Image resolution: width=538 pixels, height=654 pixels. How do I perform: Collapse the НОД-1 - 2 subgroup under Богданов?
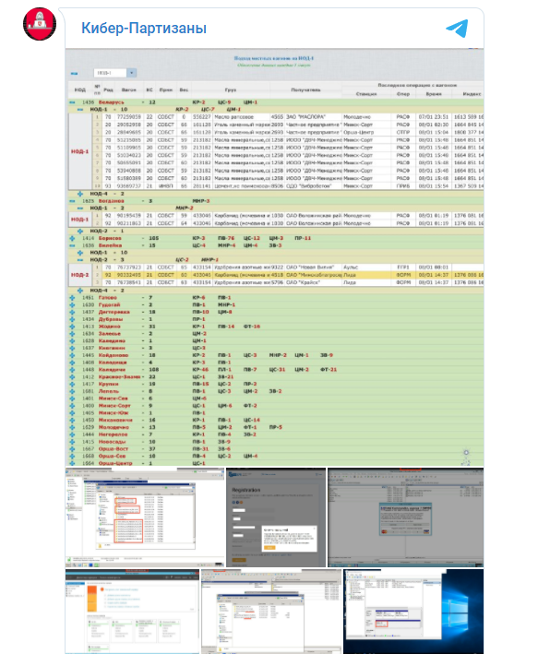[x=80, y=208]
